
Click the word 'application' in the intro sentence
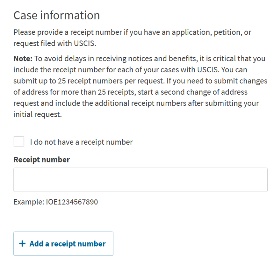[x=188, y=32]
